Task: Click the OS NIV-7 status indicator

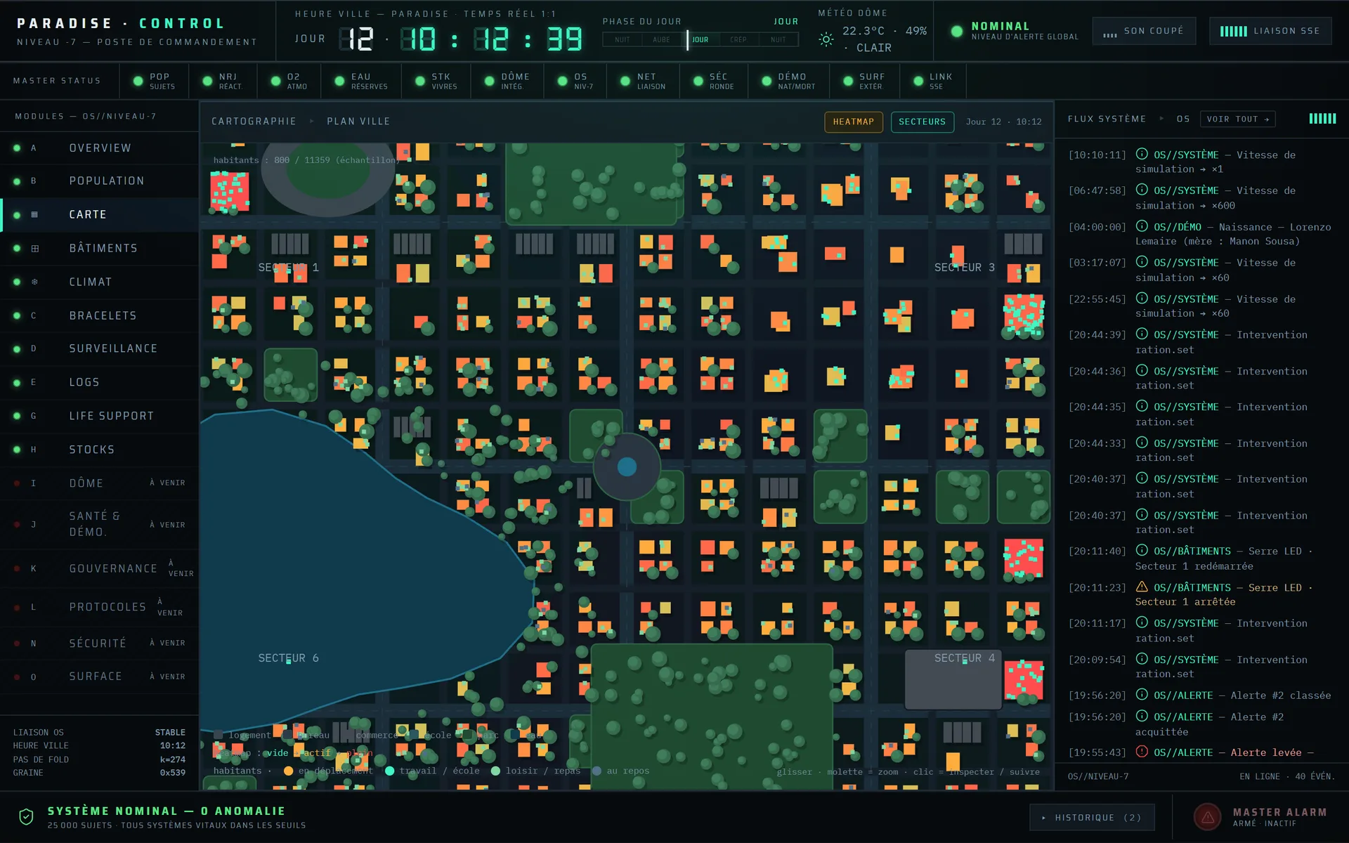Action: pos(575,81)
